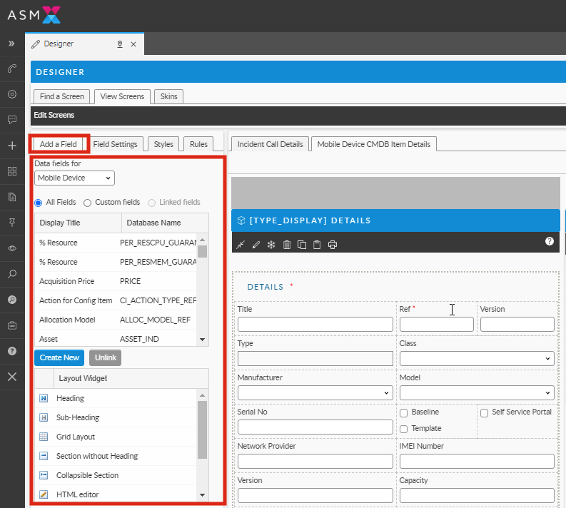Screen dimensions: 566x508
Task: Click the print icon in details toolbar
Action: coord(332,245)
